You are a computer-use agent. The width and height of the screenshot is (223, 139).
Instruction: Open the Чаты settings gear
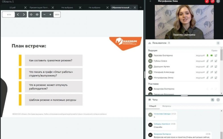click(218, 100)
